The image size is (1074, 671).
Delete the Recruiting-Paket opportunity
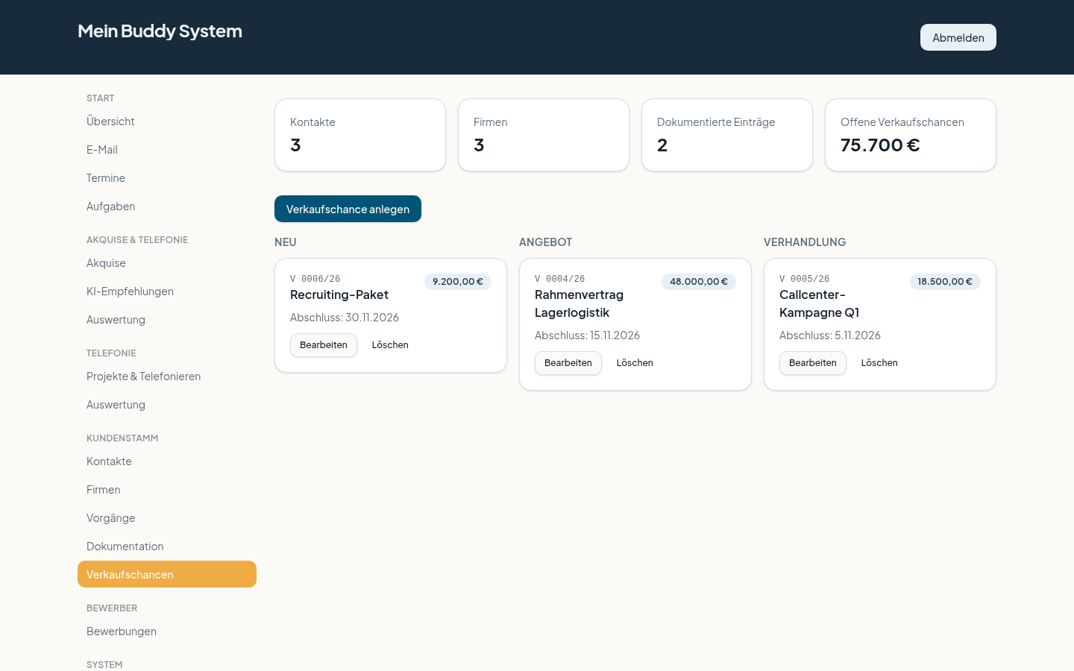[x=390, y=345]
